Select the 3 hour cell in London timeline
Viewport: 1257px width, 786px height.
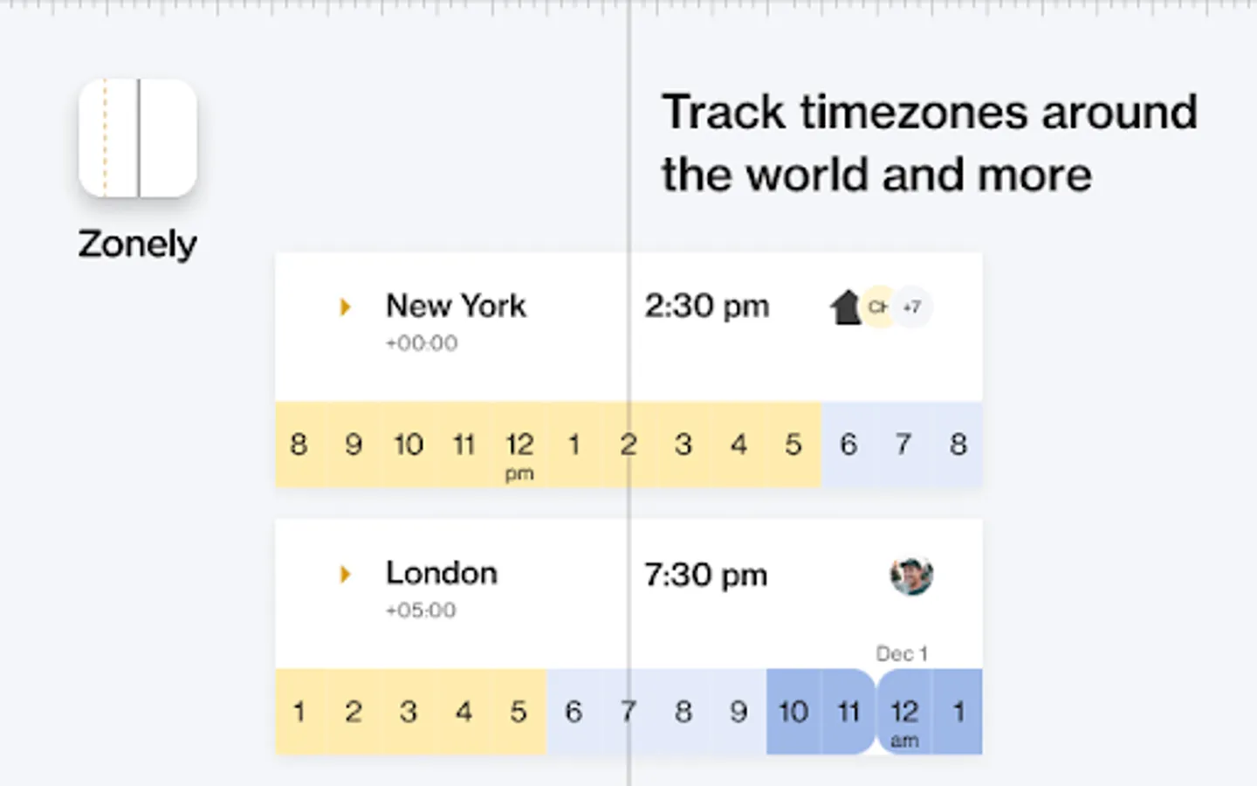(x=409, y=712)
